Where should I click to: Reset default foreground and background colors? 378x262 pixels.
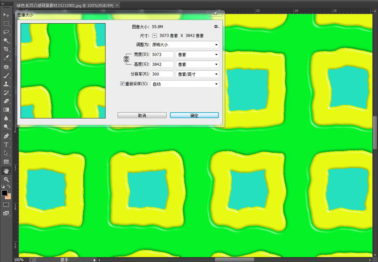point(3,186)
